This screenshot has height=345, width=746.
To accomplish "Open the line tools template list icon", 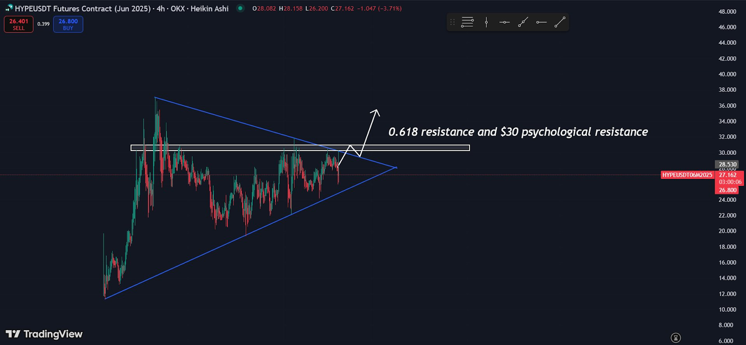I will coord(467,22).
